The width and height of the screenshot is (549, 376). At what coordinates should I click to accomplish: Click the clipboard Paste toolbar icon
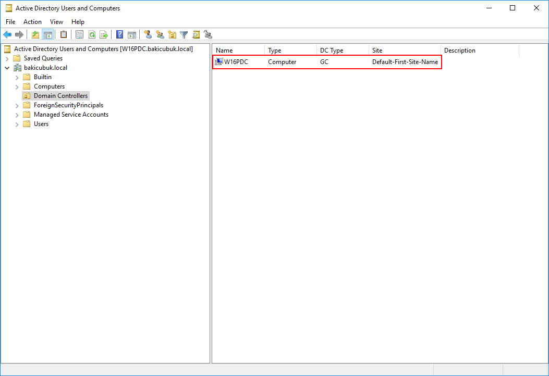coord(64,34)
